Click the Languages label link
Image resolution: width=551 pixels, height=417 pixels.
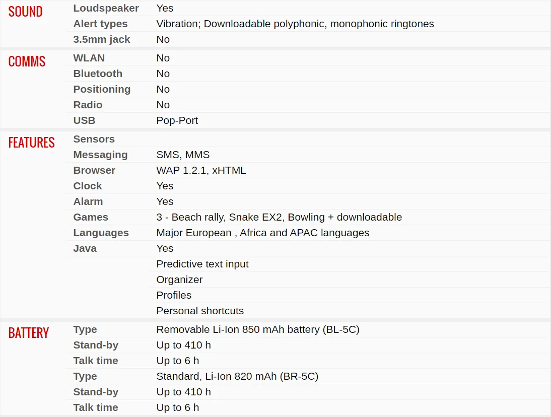click(101, 233)
